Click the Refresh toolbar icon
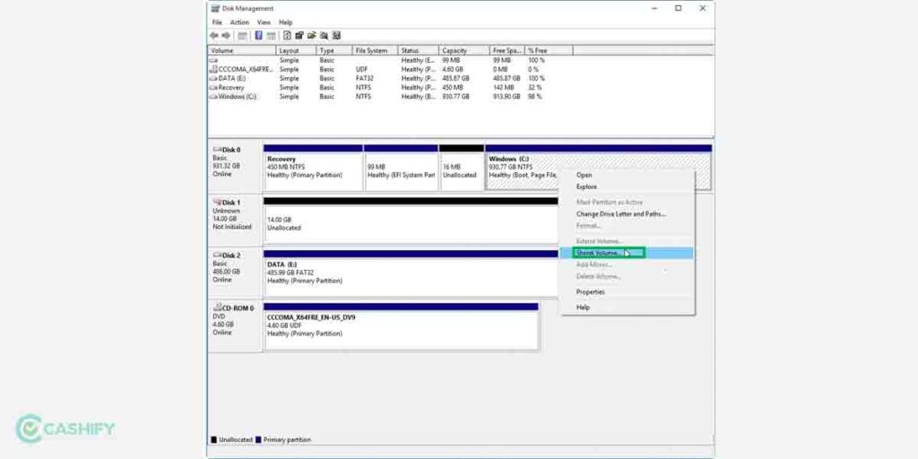Image resolution: width=918 pixels, height=459 pixels. (x=288, y=36)
